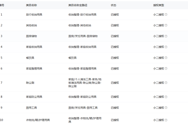Click the multi-line path ending in 除尘刷
This screenshot has height=125, width=188.
pos(85,83)
